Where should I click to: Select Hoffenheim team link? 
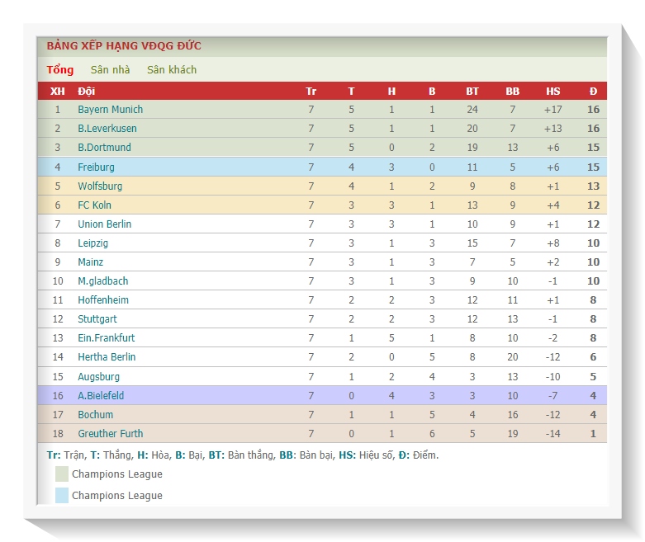(103, 300)
